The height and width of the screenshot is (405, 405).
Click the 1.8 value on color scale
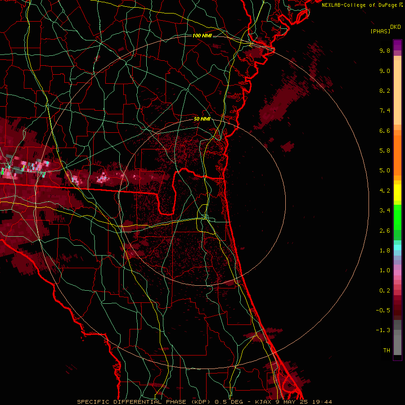pyautogui.click(x=385, y=251)
